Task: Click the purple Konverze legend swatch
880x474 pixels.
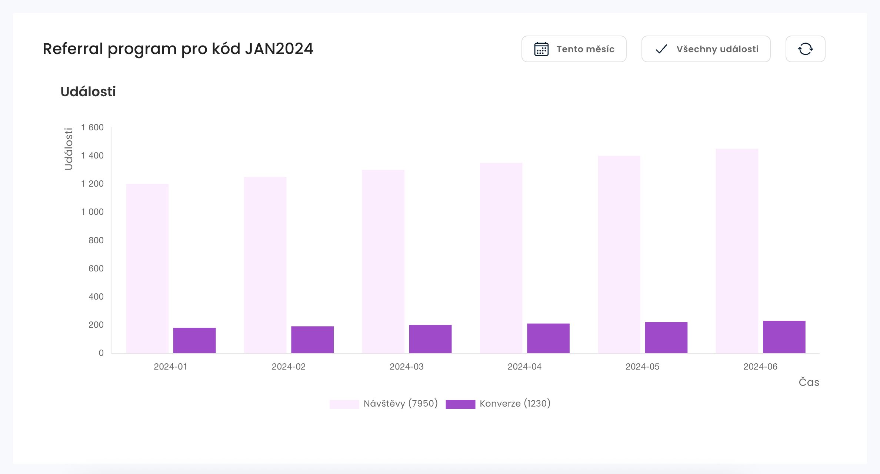Action: (x=460, y=404)
